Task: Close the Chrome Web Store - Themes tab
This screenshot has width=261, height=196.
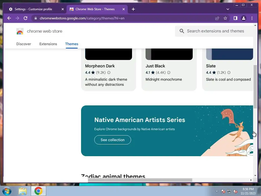Action: click(x=124, y=9)
